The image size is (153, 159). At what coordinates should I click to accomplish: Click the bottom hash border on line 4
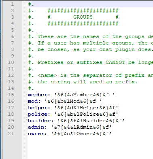(83, 23)
